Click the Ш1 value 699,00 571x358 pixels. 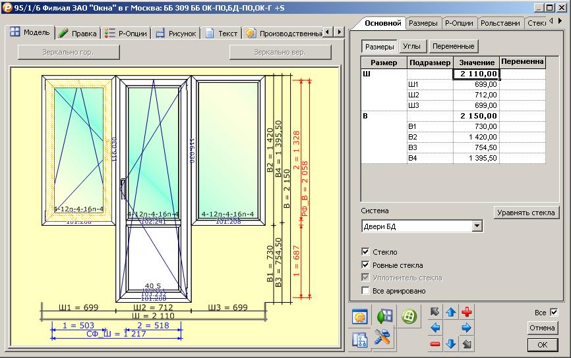(x=476, y=84)
